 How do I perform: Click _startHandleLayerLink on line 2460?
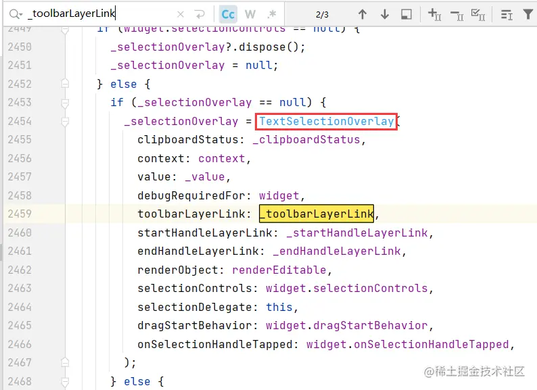coord(357,233)
